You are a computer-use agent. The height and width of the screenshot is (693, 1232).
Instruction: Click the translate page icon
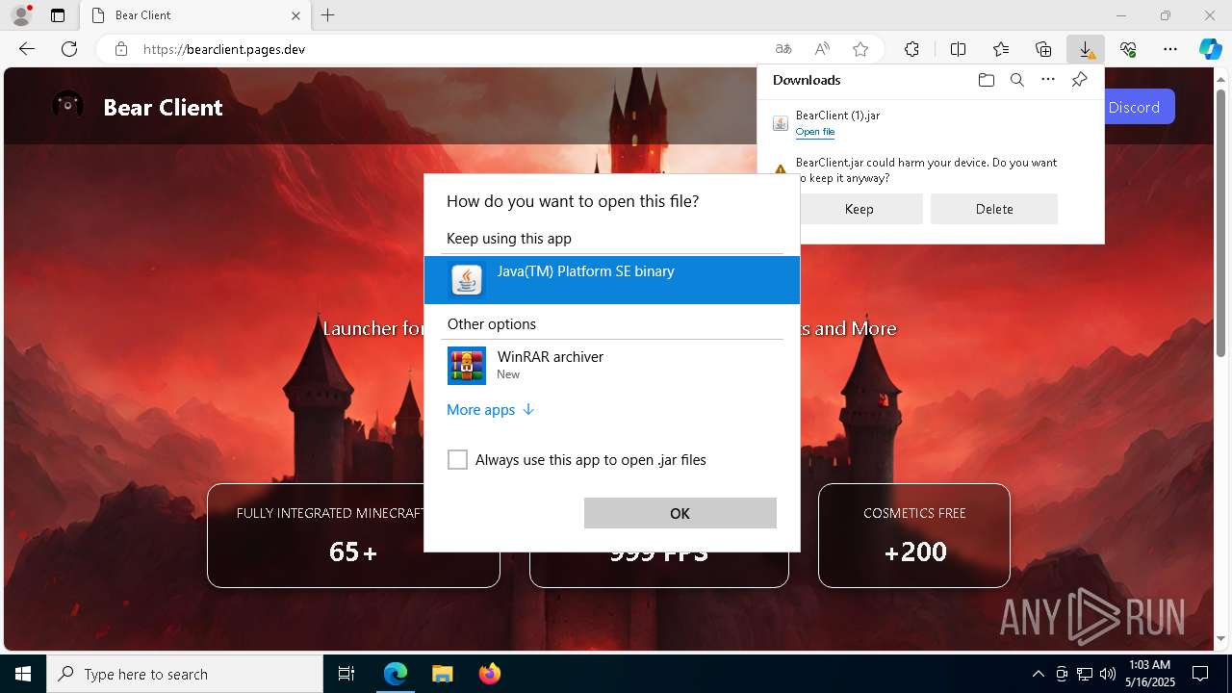pyautogui.click(x=783, y=49)
